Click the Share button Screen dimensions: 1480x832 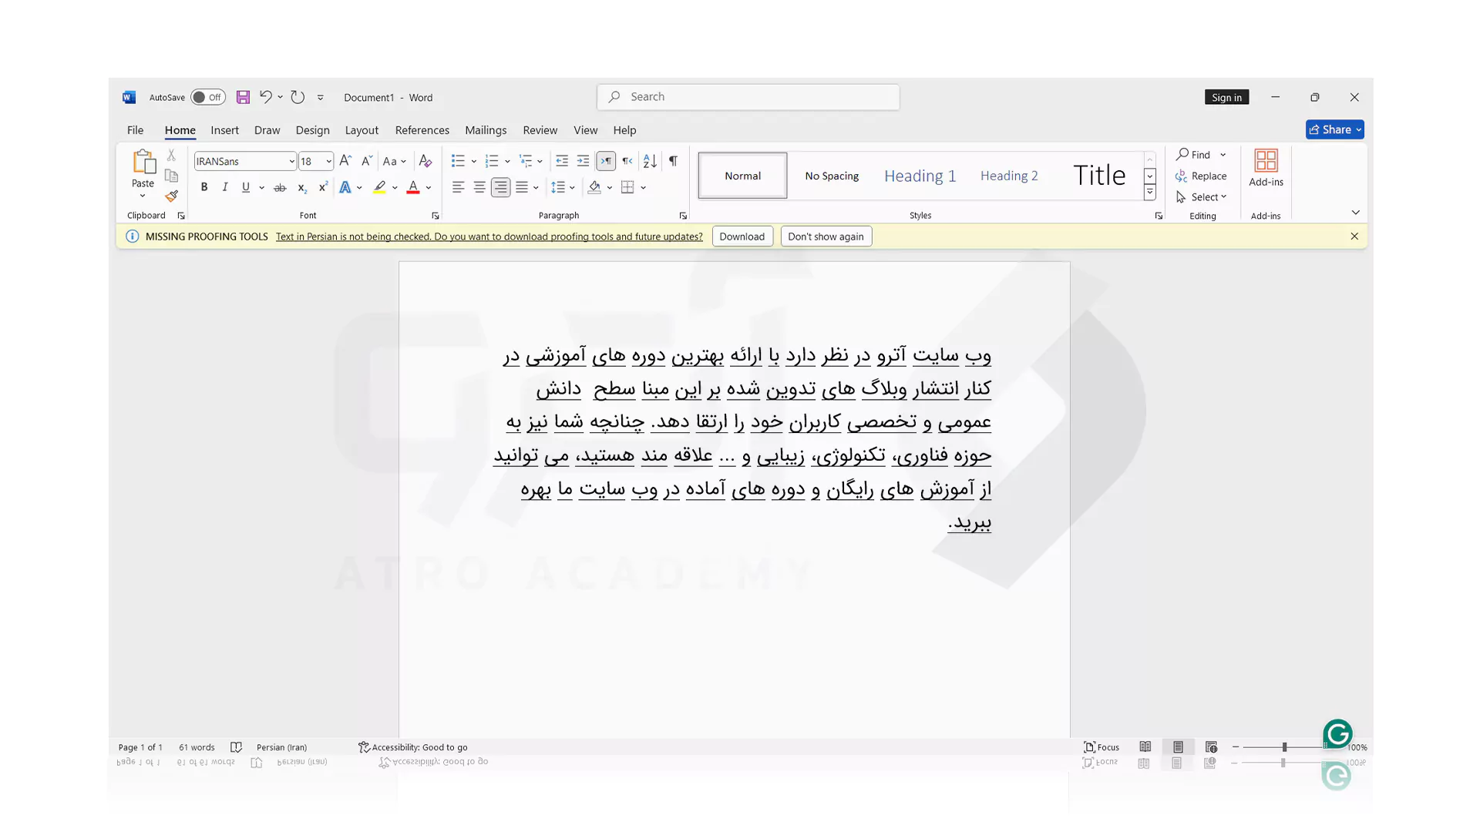(x=1335, y=129)
